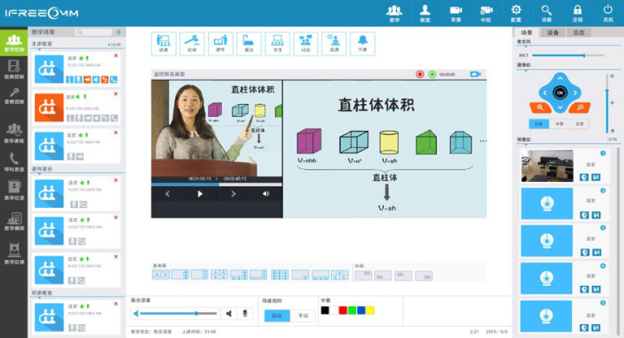624x338 pixels.
Task: Click the 讨论 discussion mode icon
Action: pyautogui.click(x=306, y=43)
